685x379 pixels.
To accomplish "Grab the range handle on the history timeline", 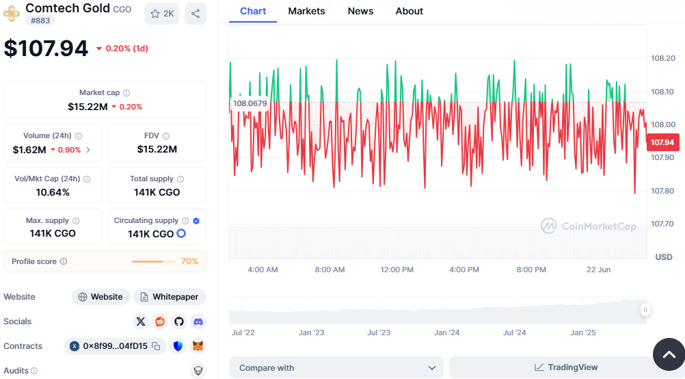I will coord(645,310).
